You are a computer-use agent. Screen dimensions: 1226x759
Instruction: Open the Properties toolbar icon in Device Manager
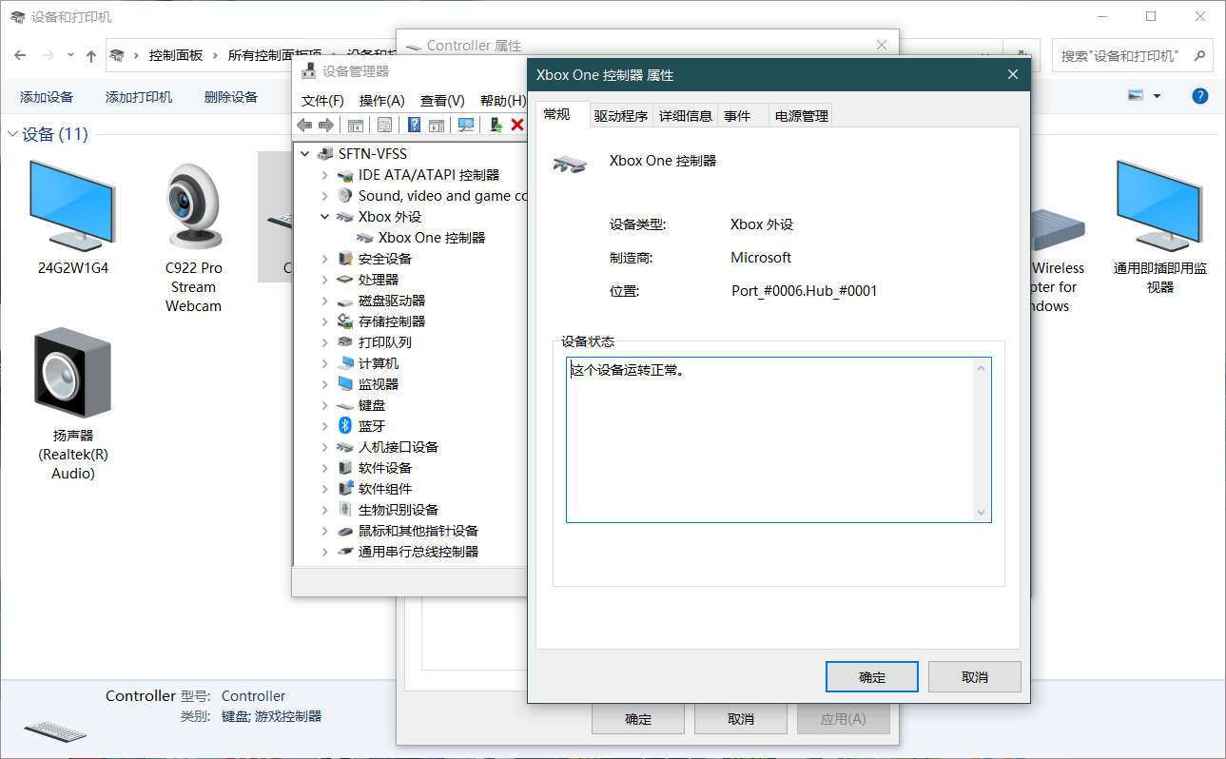385,125
